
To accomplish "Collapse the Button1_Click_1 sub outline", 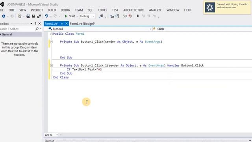I will 52,65.
